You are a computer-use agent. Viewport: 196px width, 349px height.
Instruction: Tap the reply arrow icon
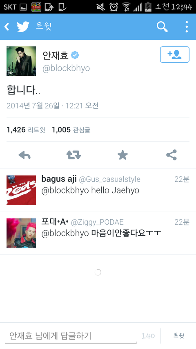coord(24,155)
